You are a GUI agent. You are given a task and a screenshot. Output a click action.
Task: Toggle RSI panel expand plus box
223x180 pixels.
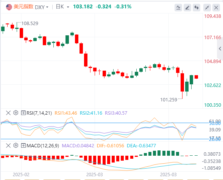23,113
